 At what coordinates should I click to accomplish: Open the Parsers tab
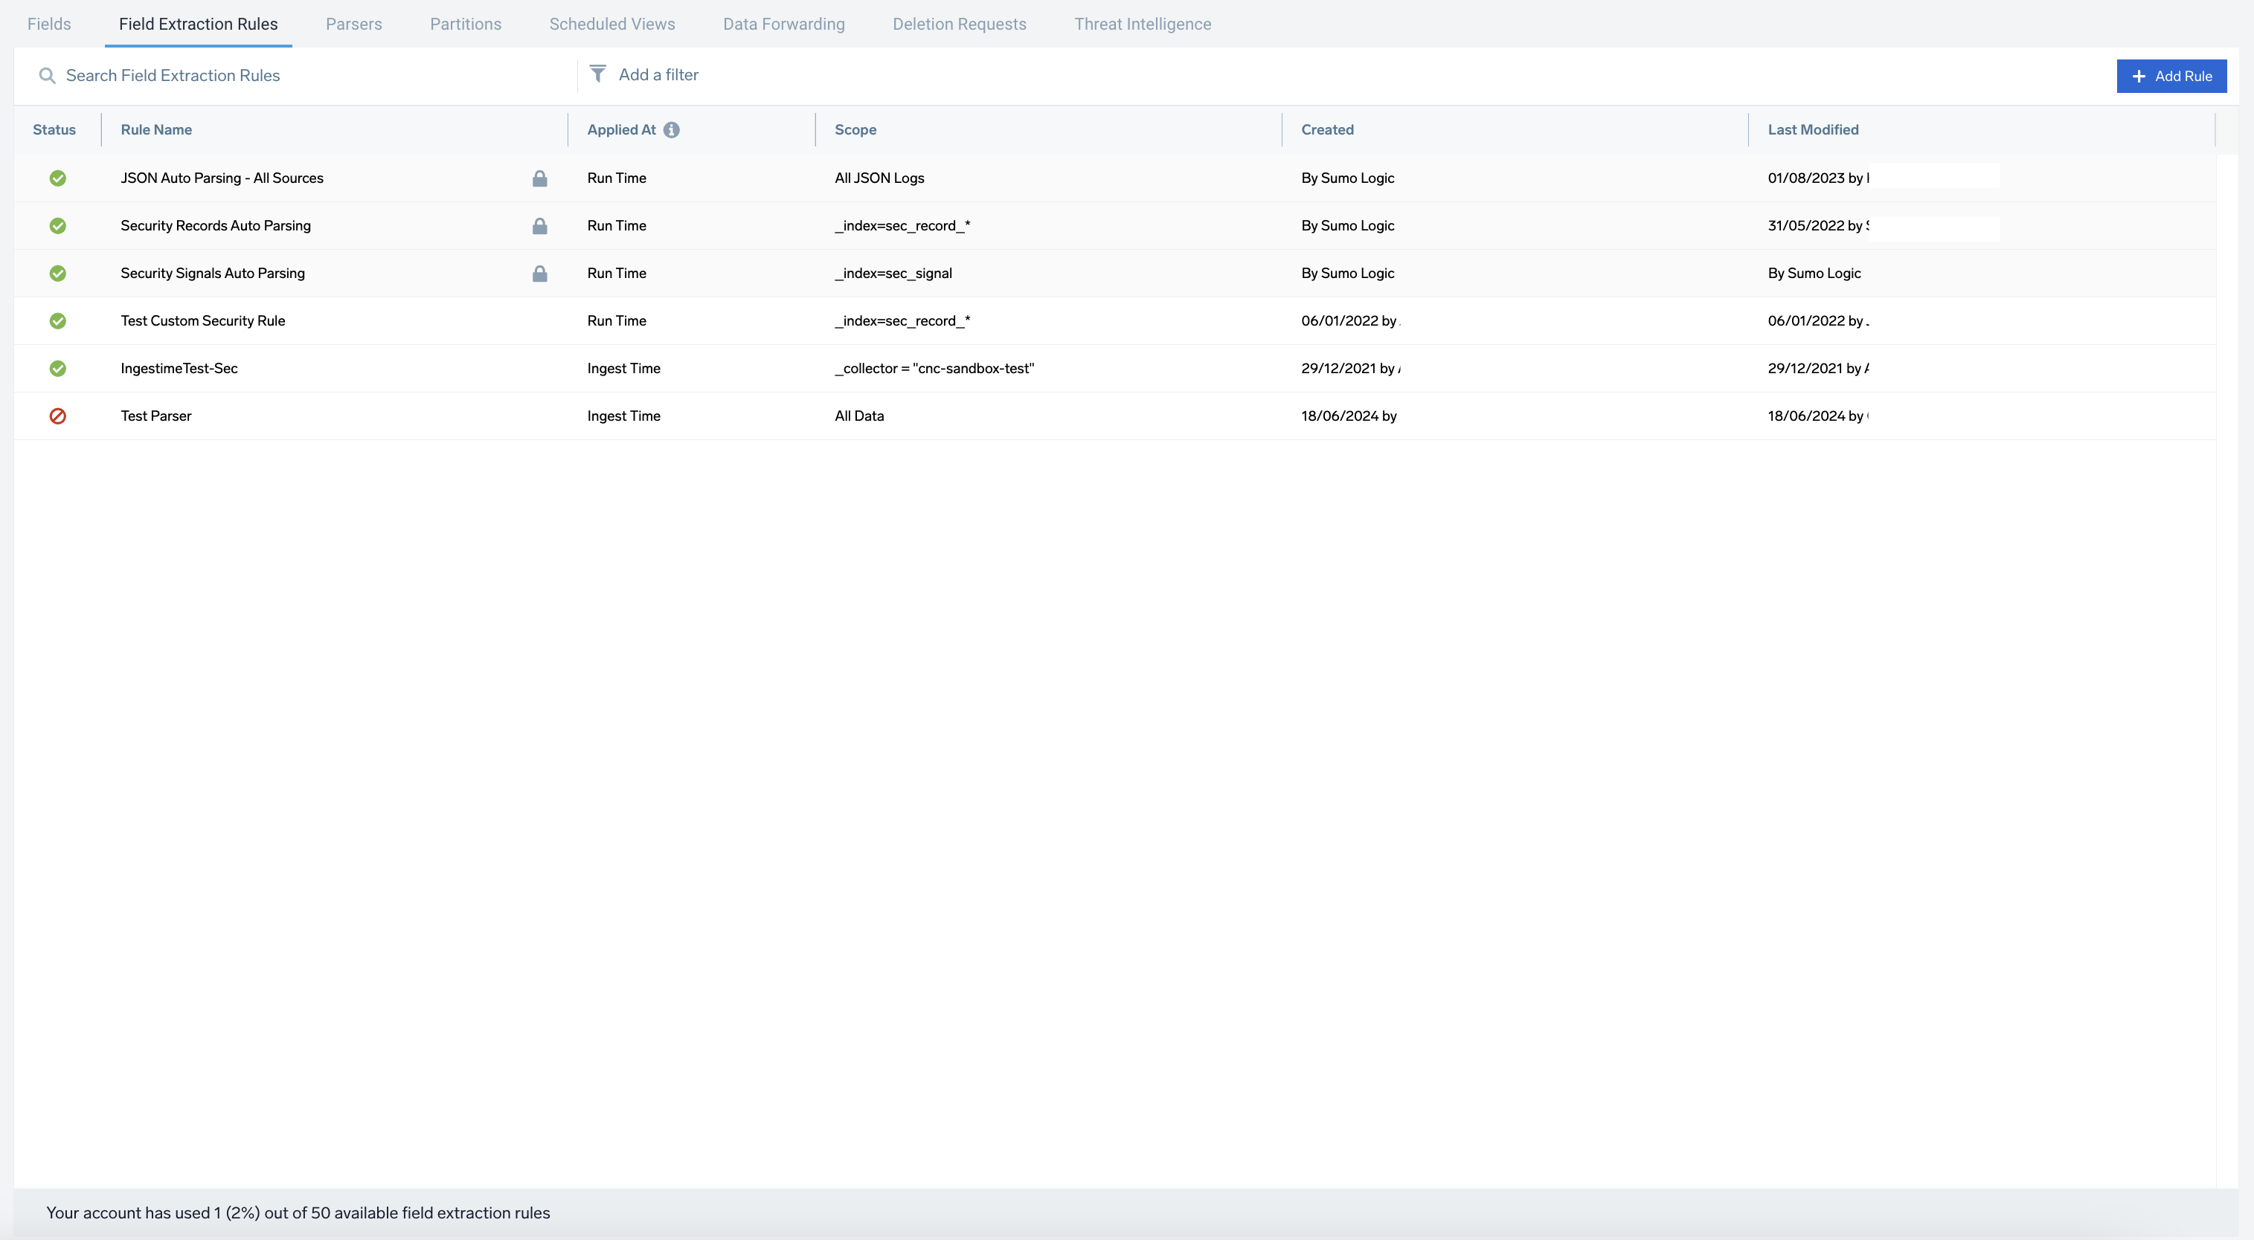coord(353,24)
